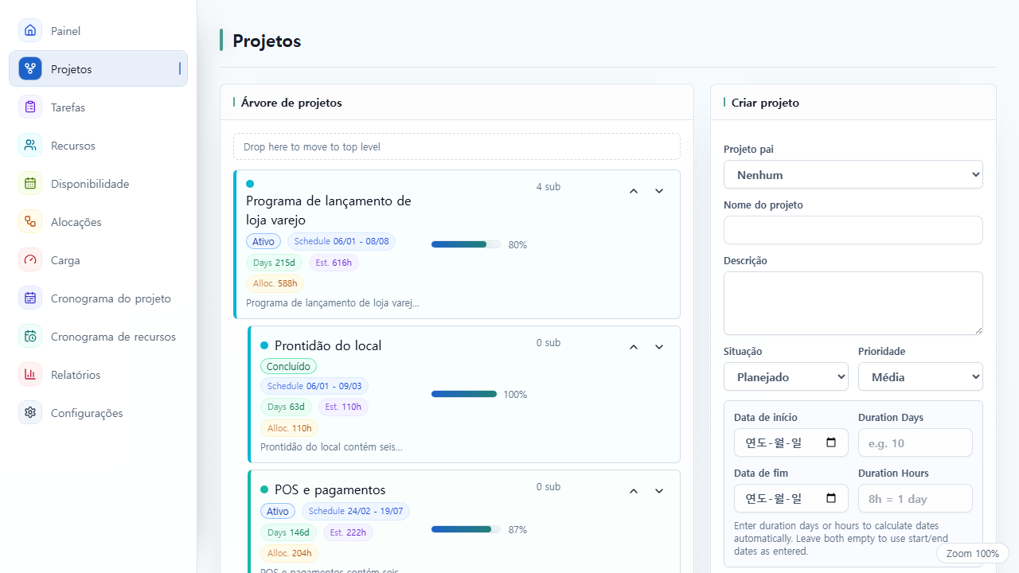Click the Configurações gear icon
The image size is (1019, 573).
30,413
